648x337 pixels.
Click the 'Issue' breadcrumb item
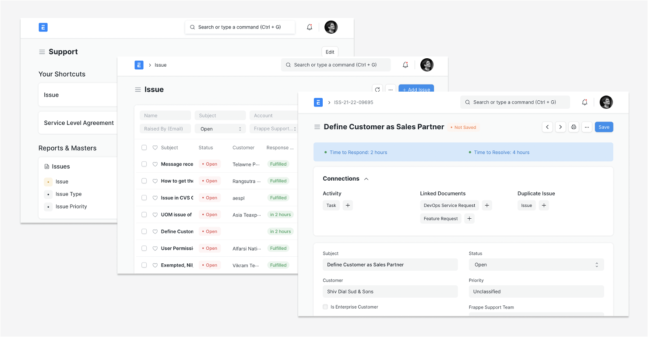(x=160, y=64)
